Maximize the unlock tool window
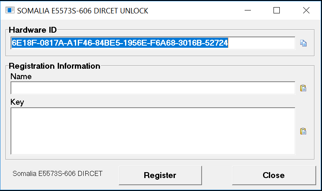Viewport: 322px width, 191px height. point(276,10)
